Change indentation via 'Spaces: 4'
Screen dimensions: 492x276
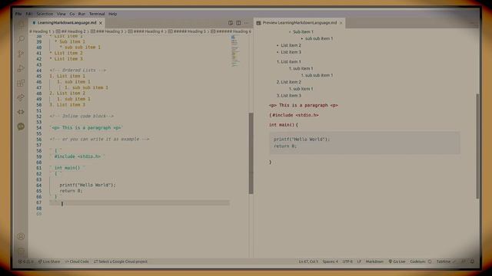coord(331,261)
